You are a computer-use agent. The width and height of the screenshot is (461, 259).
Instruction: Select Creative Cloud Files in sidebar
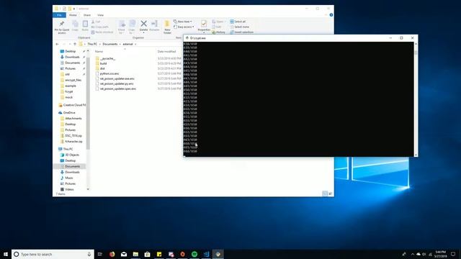click(x=74, y=105)
